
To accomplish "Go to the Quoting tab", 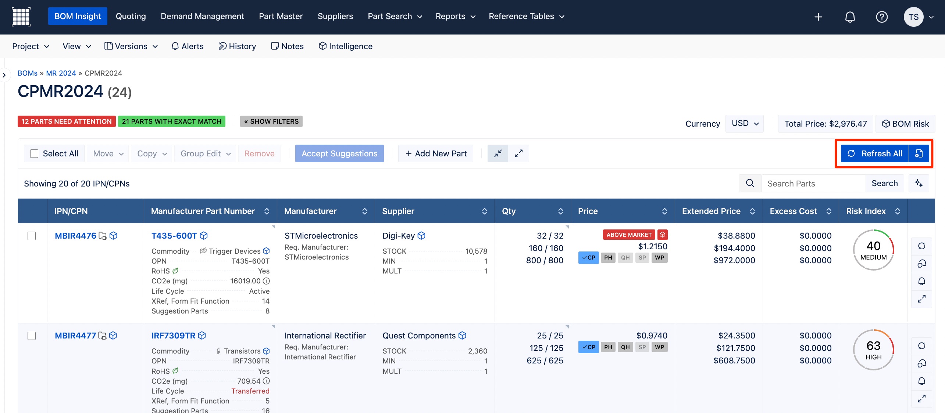I will point(131,17).
